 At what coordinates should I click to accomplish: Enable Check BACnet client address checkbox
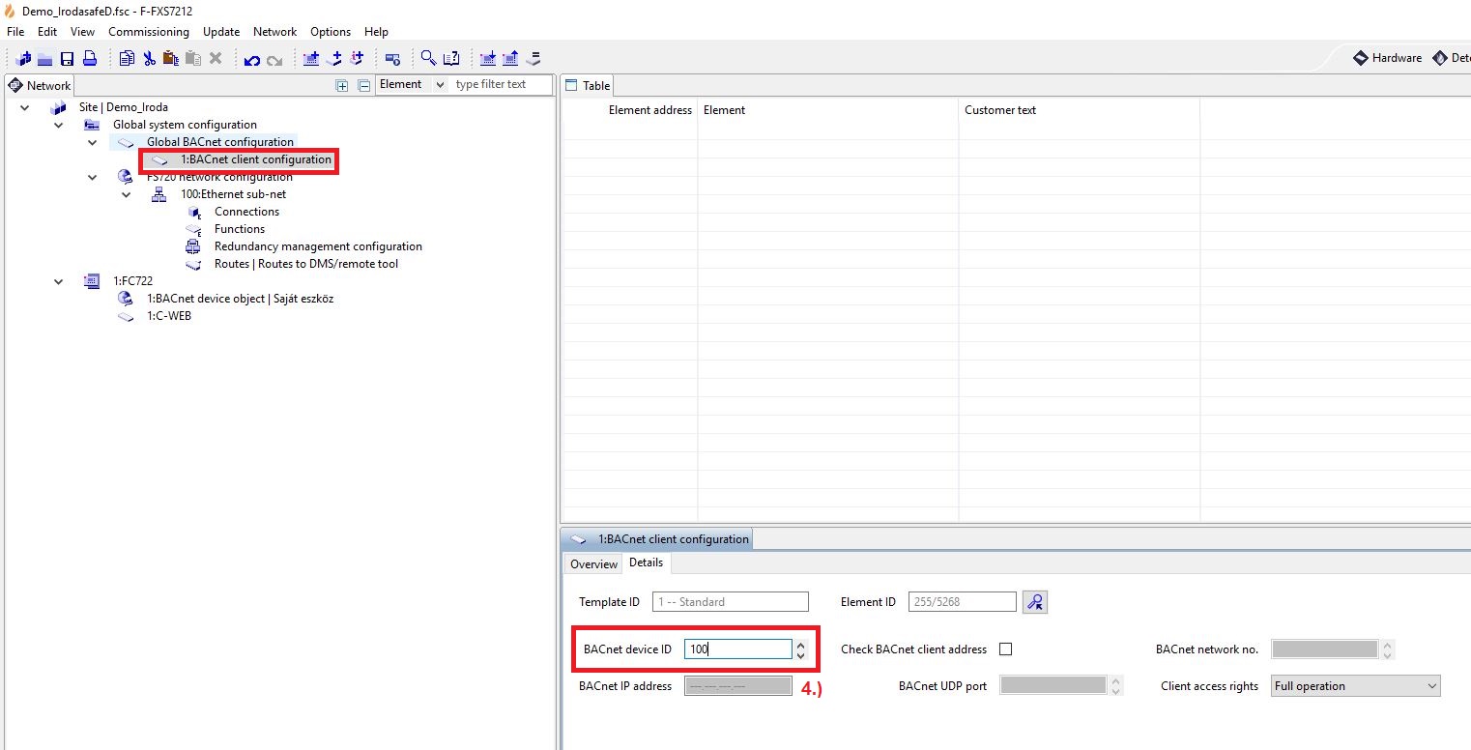(x=1005, y=649)
